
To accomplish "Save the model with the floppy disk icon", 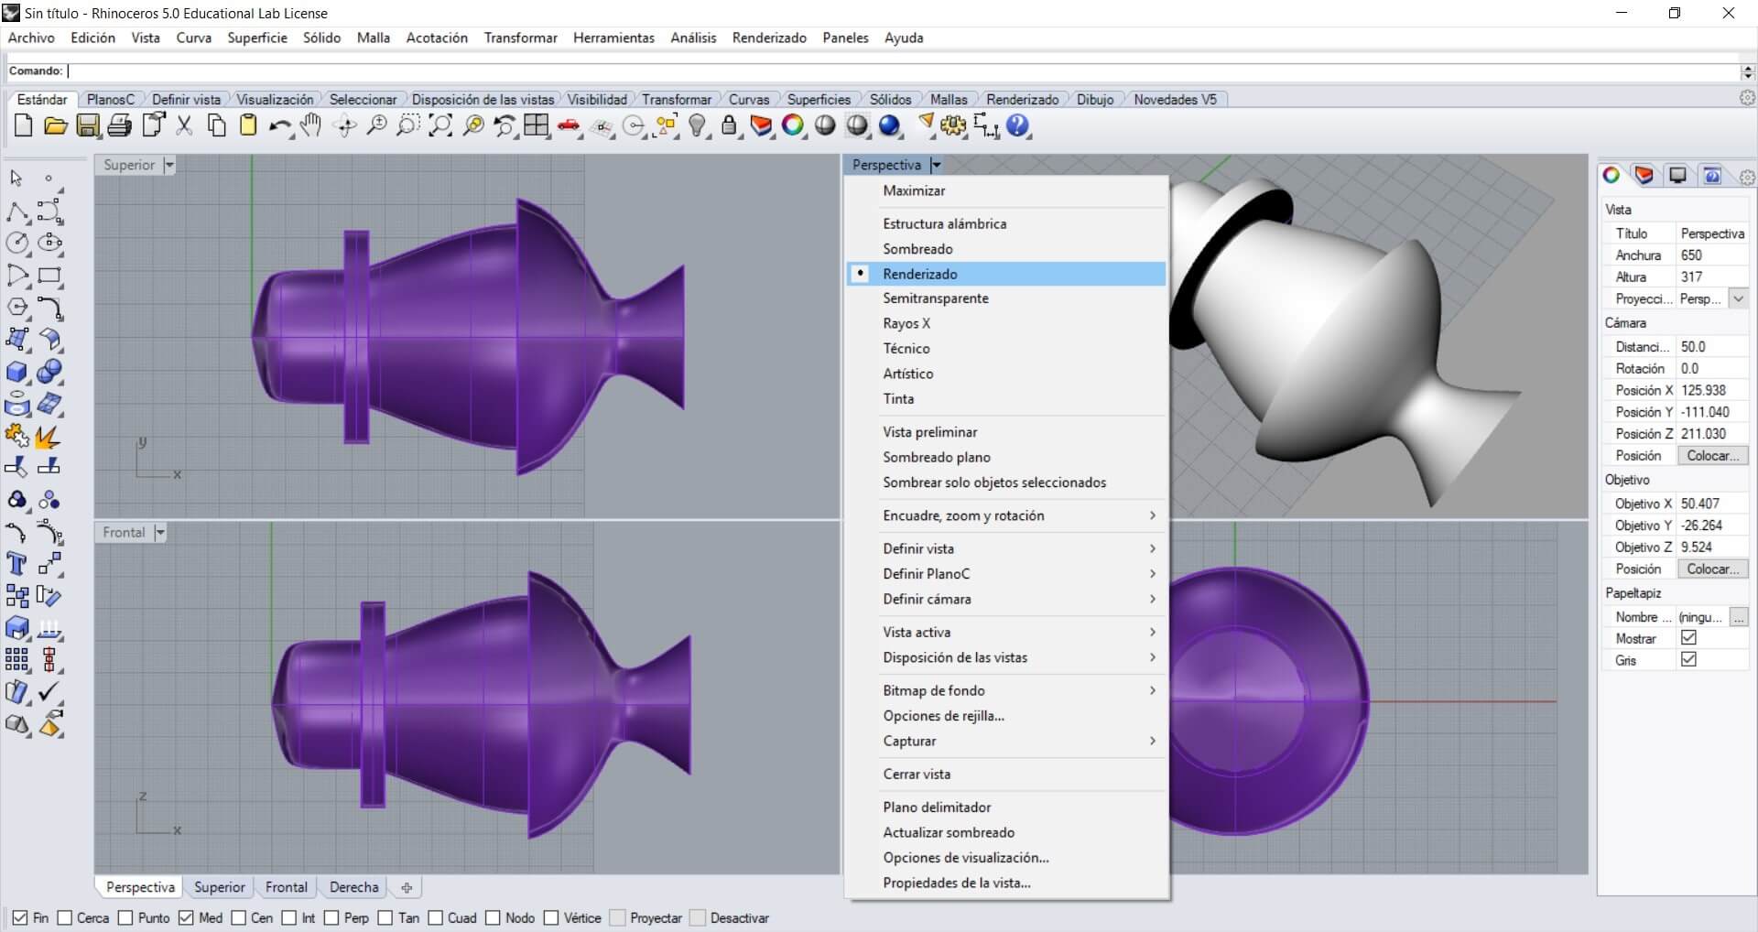I will pos(88,126).
